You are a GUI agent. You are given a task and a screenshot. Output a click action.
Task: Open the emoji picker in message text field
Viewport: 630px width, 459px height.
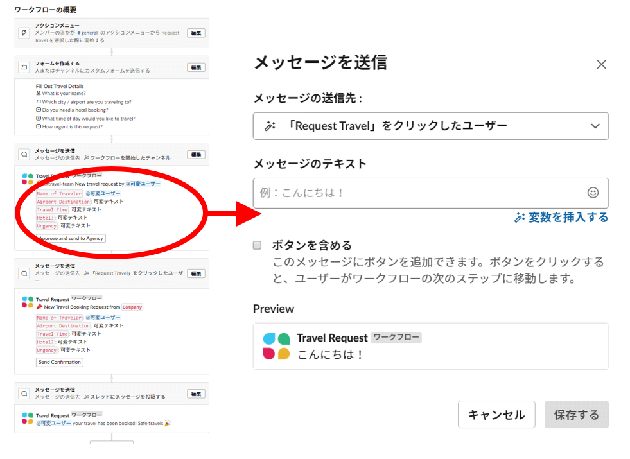pos(593,193)
